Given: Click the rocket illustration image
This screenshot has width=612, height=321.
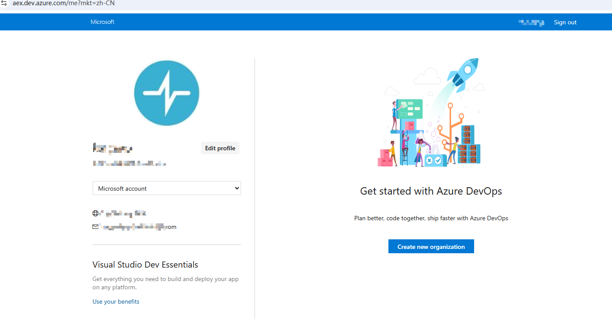Looking at the screenshot, I should coord(431,113).
